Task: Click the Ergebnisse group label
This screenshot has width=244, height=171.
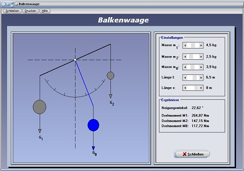Action: (170, 100)
